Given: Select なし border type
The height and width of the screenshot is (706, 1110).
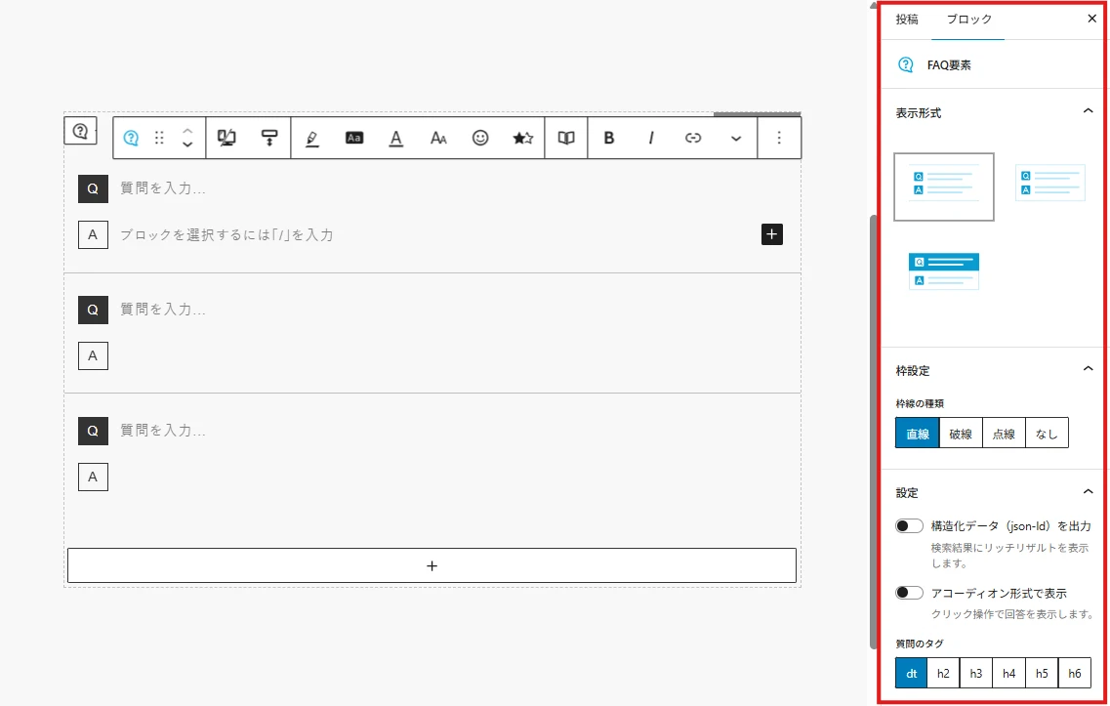Looking at the screenshot, I should tap(1047, 434).
